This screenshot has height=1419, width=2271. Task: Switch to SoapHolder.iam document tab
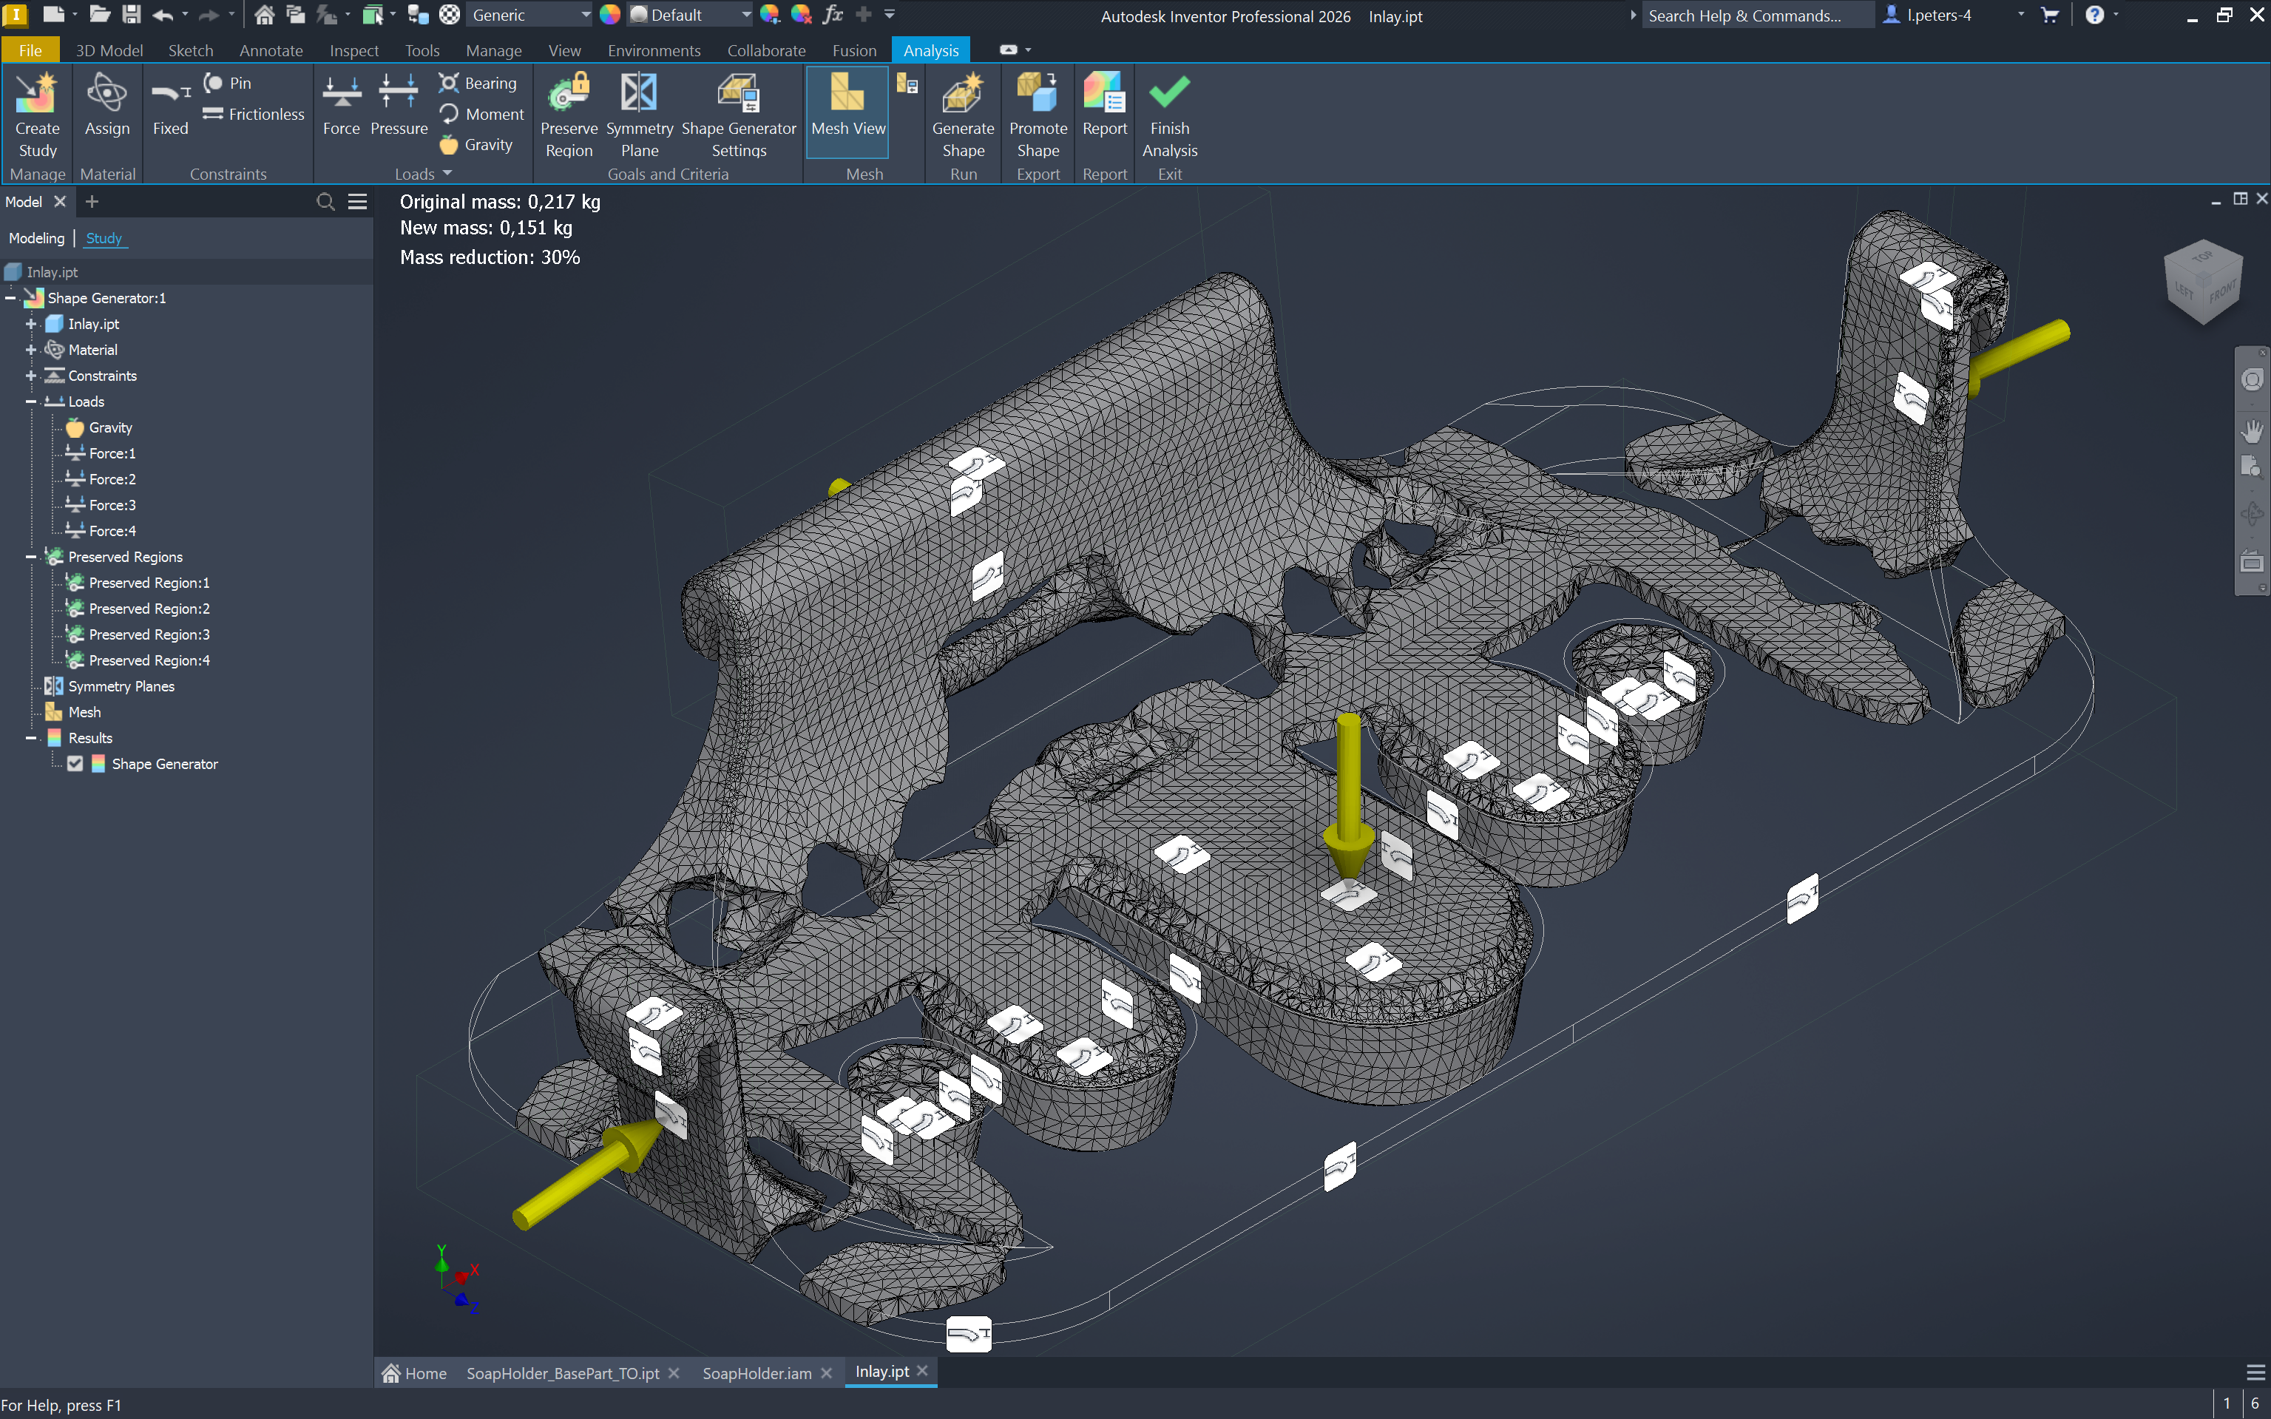(757, 1373)
